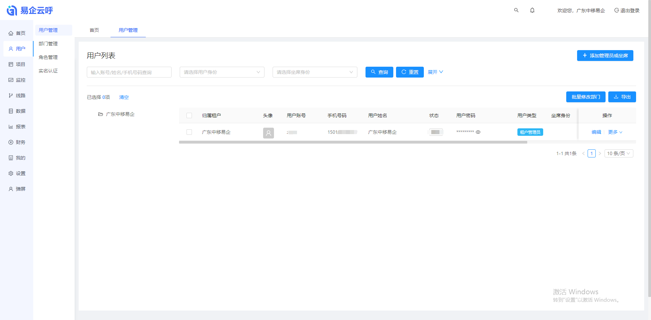This screenshot has height=320, width=651.
Task: Open 部门管理 in the submenu
Action: (x=48, y=44)
